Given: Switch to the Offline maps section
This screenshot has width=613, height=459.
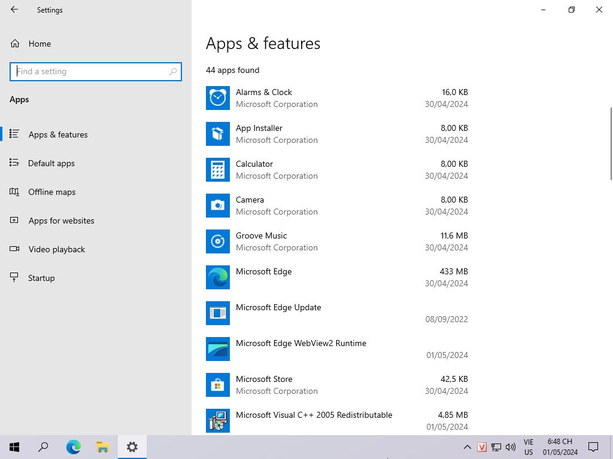Looking at the screenshot, I should [x=51, y=192].
